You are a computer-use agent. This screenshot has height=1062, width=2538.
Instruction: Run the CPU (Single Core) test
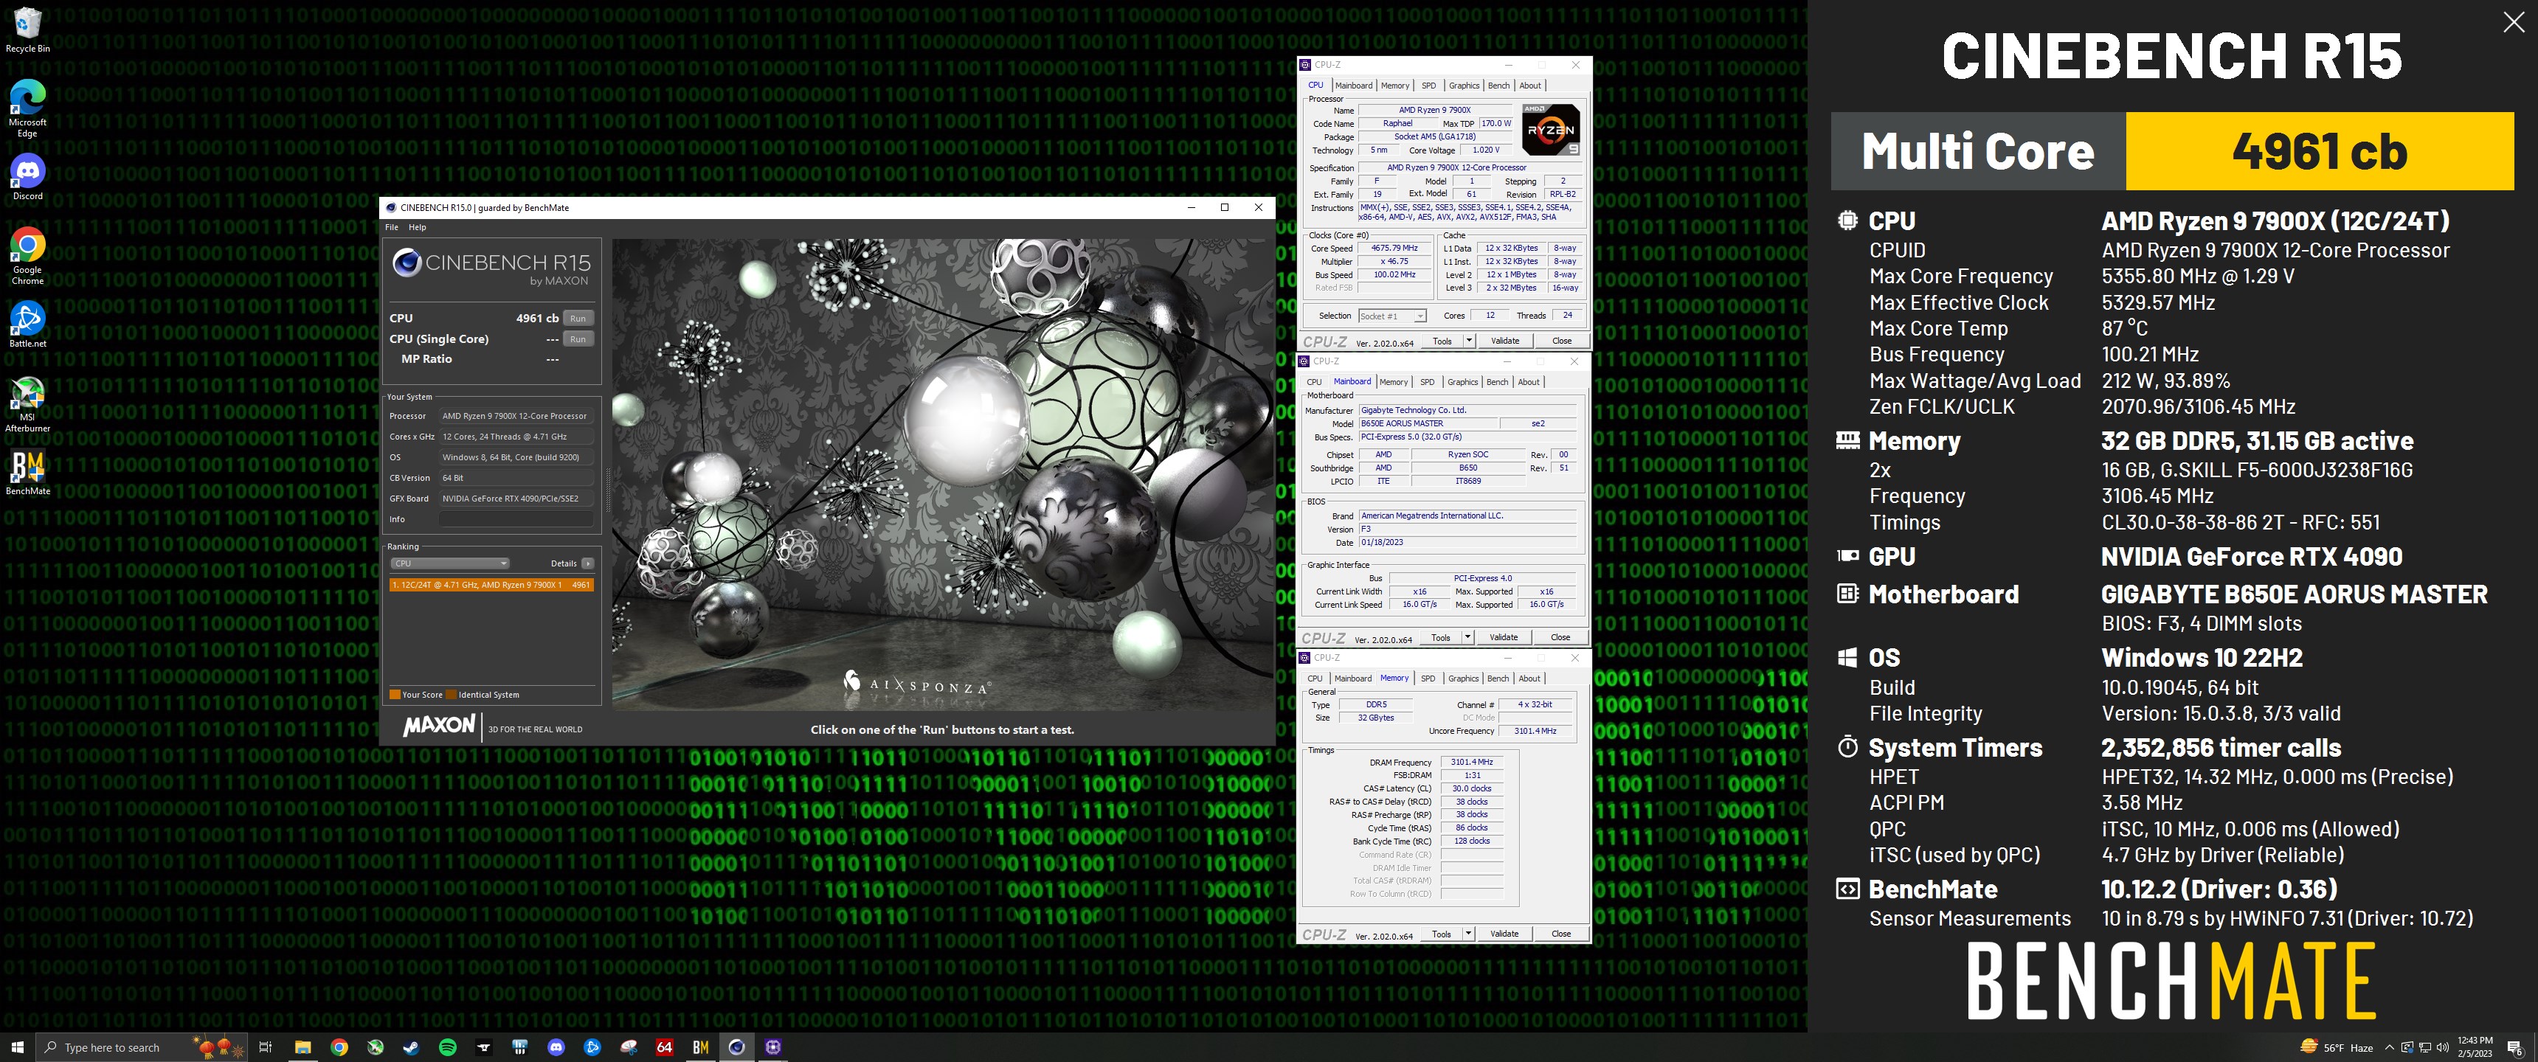tap(578, 339)
